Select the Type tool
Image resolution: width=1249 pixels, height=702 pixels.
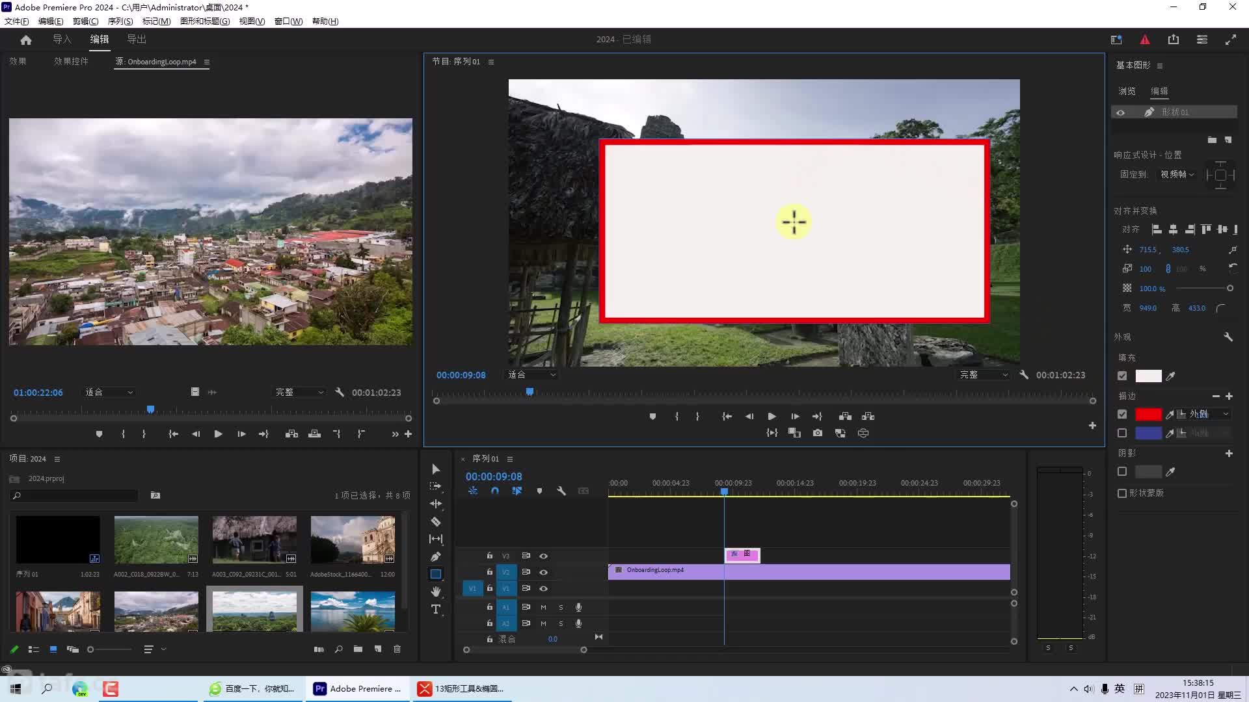pos(436,609)
